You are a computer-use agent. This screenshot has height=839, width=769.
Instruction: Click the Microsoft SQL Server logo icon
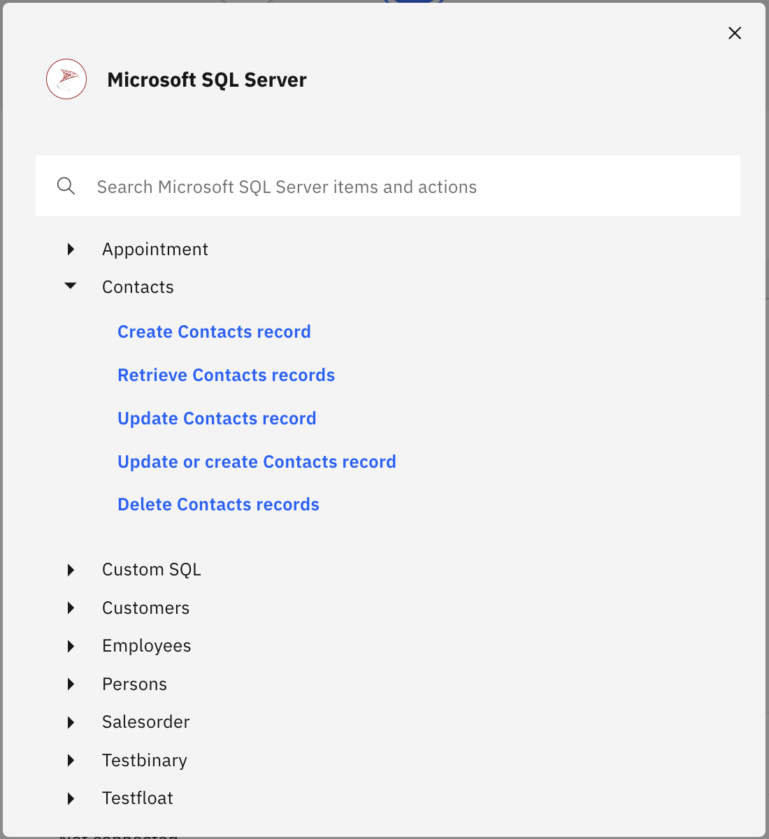coord(66,79)
